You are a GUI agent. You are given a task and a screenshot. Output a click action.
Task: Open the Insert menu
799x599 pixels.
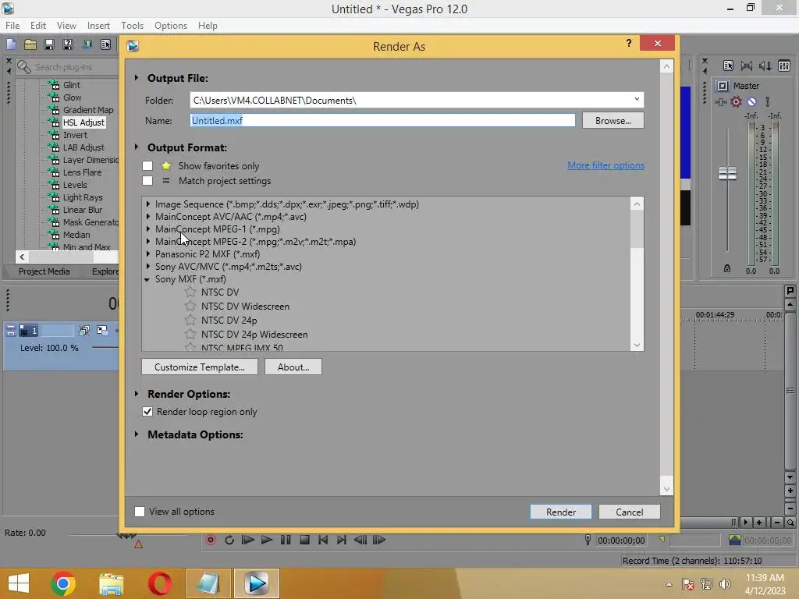click(x=98, y=26)
